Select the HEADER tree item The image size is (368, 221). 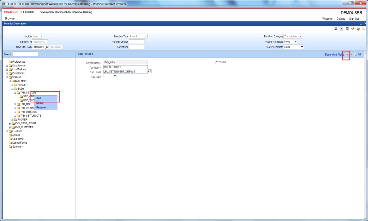tap(23, 85)
